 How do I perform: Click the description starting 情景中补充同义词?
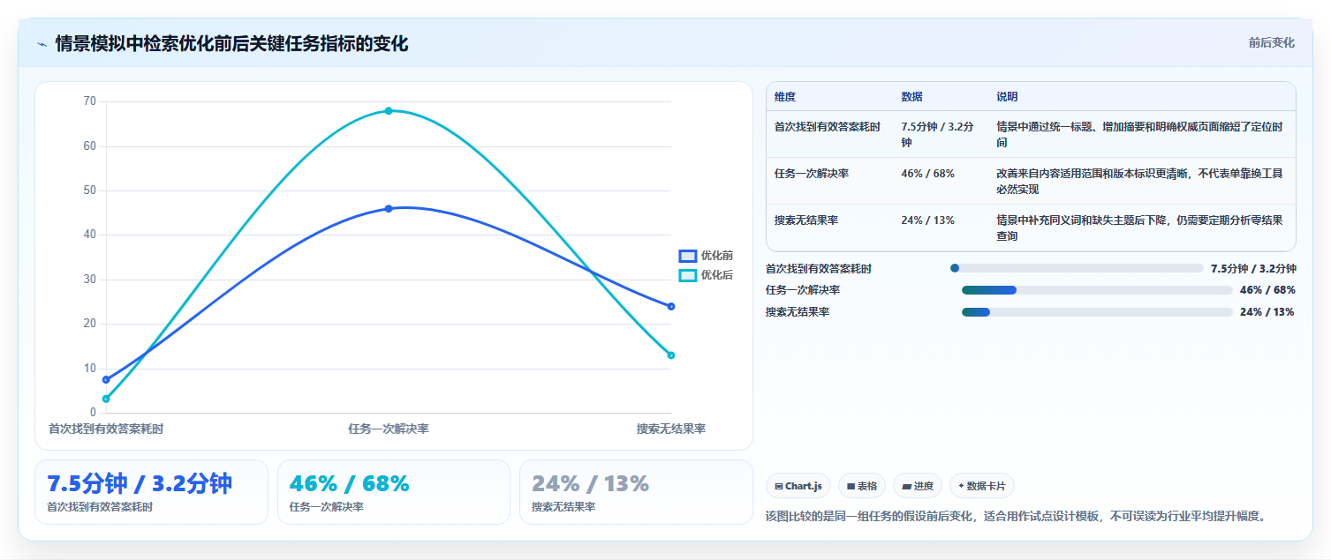[1140, 228]
